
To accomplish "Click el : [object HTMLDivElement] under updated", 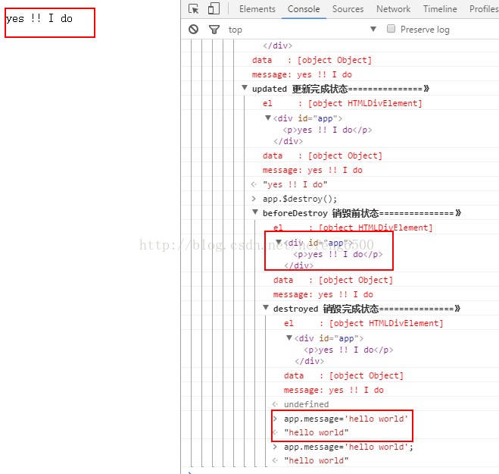I will 342,103.
